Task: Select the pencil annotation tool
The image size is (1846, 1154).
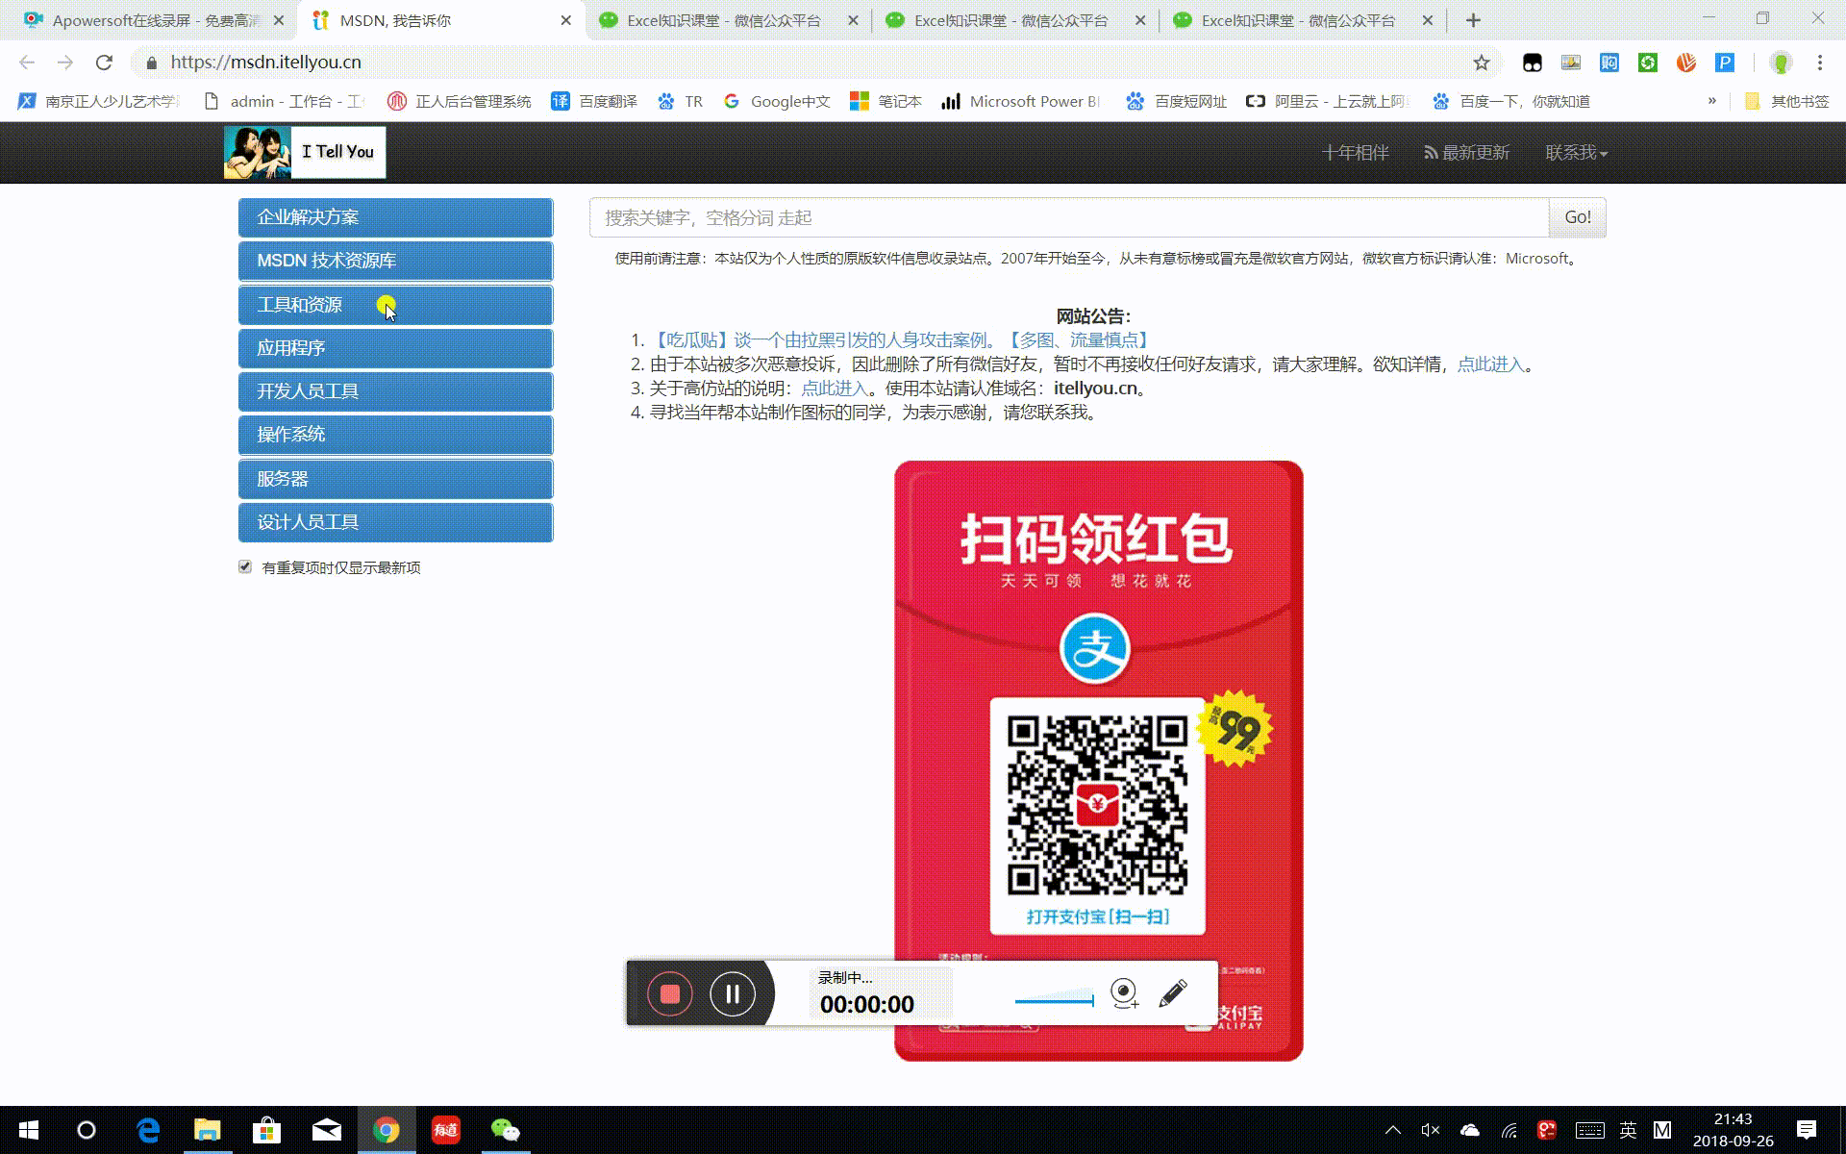Action: tap(1173, 992)
